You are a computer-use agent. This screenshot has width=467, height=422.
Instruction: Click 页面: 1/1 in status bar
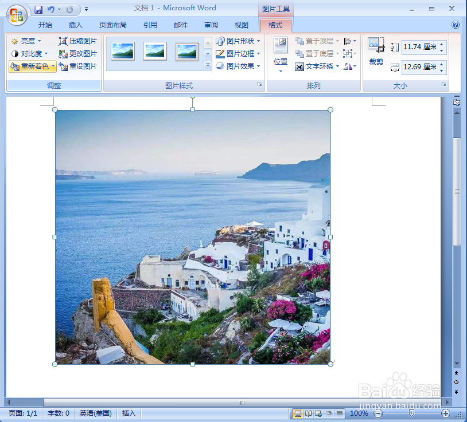(23, 413)
